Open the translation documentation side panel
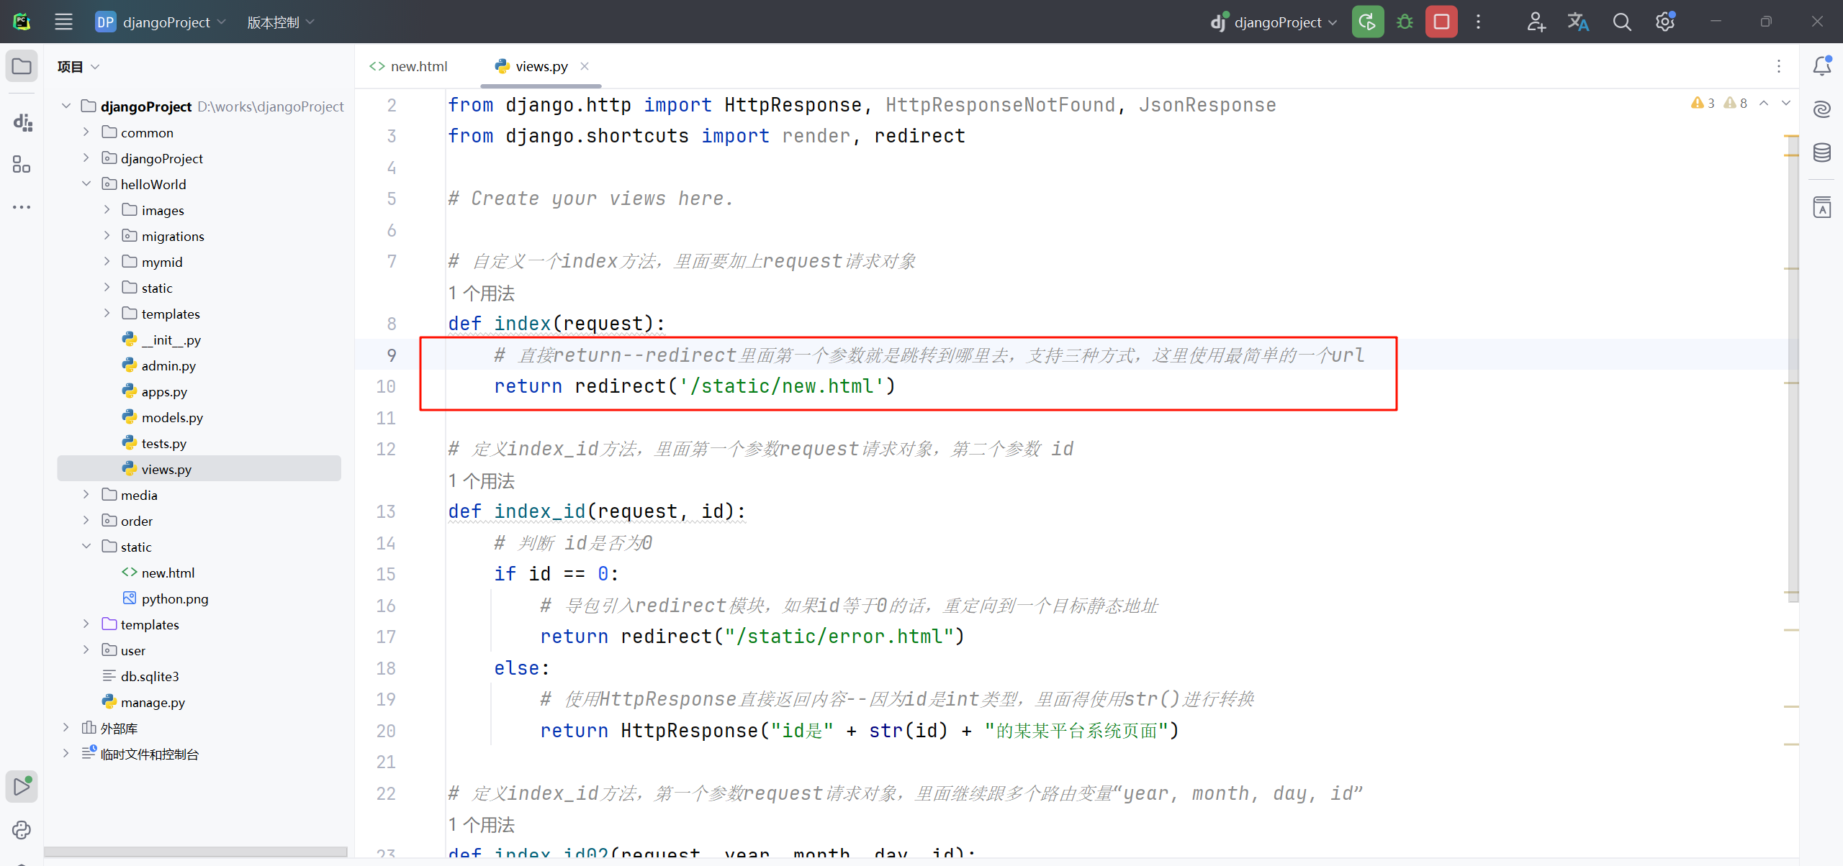The width and height of the screenshot is (1843, 866). point(1822,208)
